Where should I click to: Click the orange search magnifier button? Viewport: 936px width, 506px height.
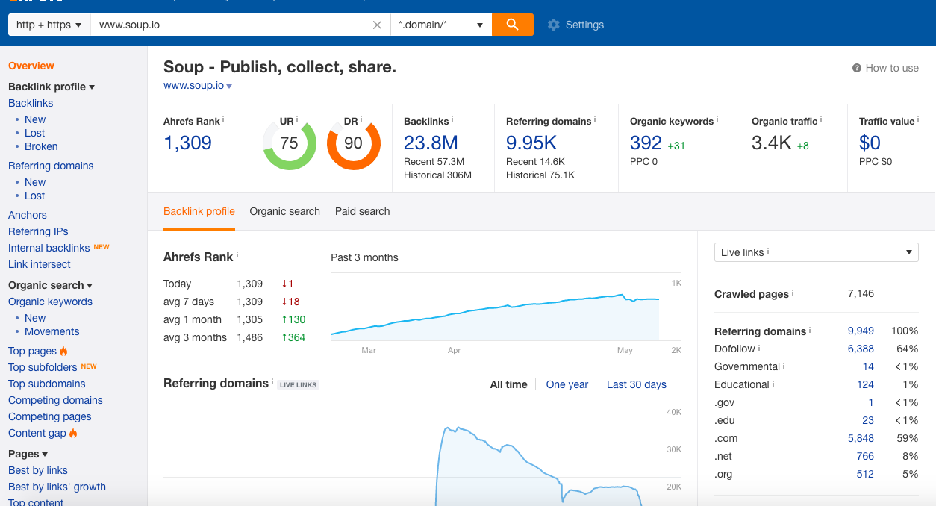tap(513, 25)
